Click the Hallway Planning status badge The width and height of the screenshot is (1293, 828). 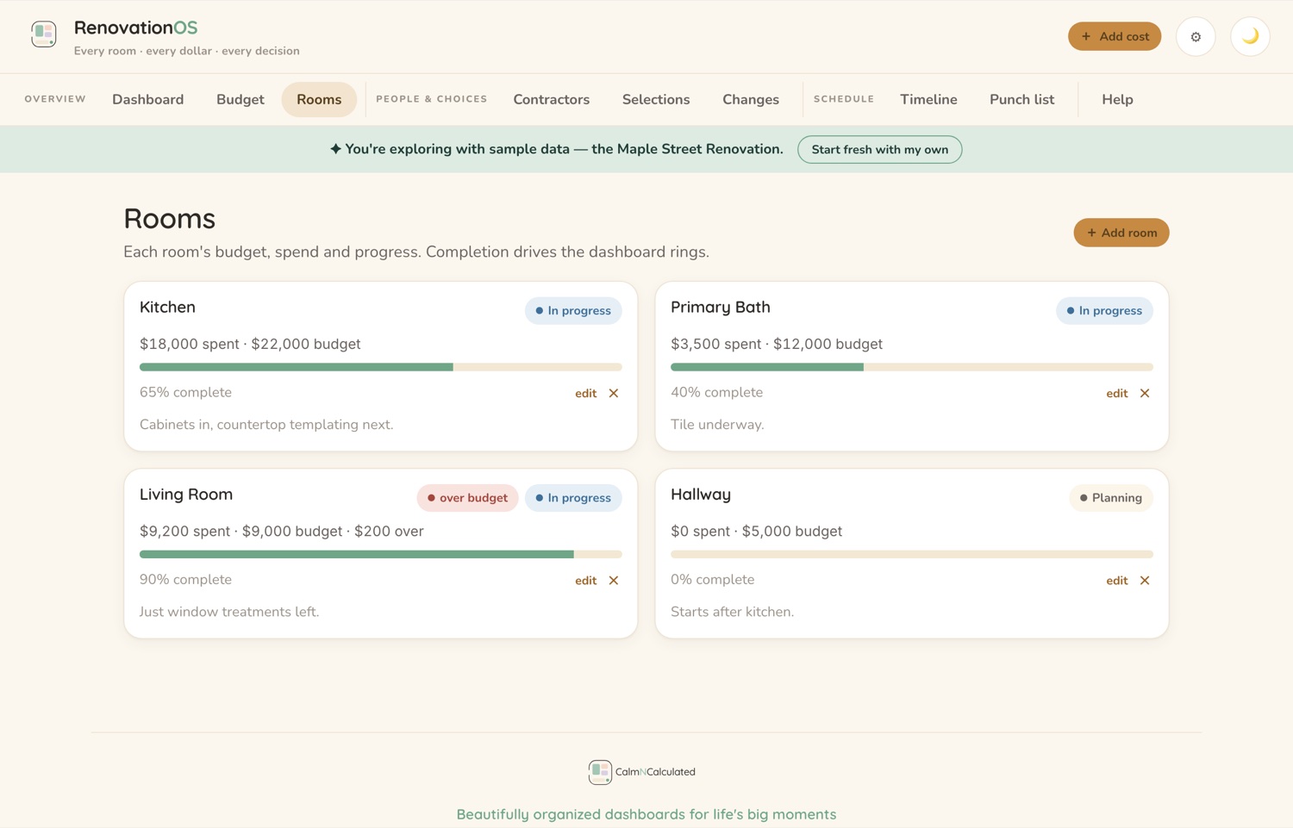click(x=1111, y=497)
